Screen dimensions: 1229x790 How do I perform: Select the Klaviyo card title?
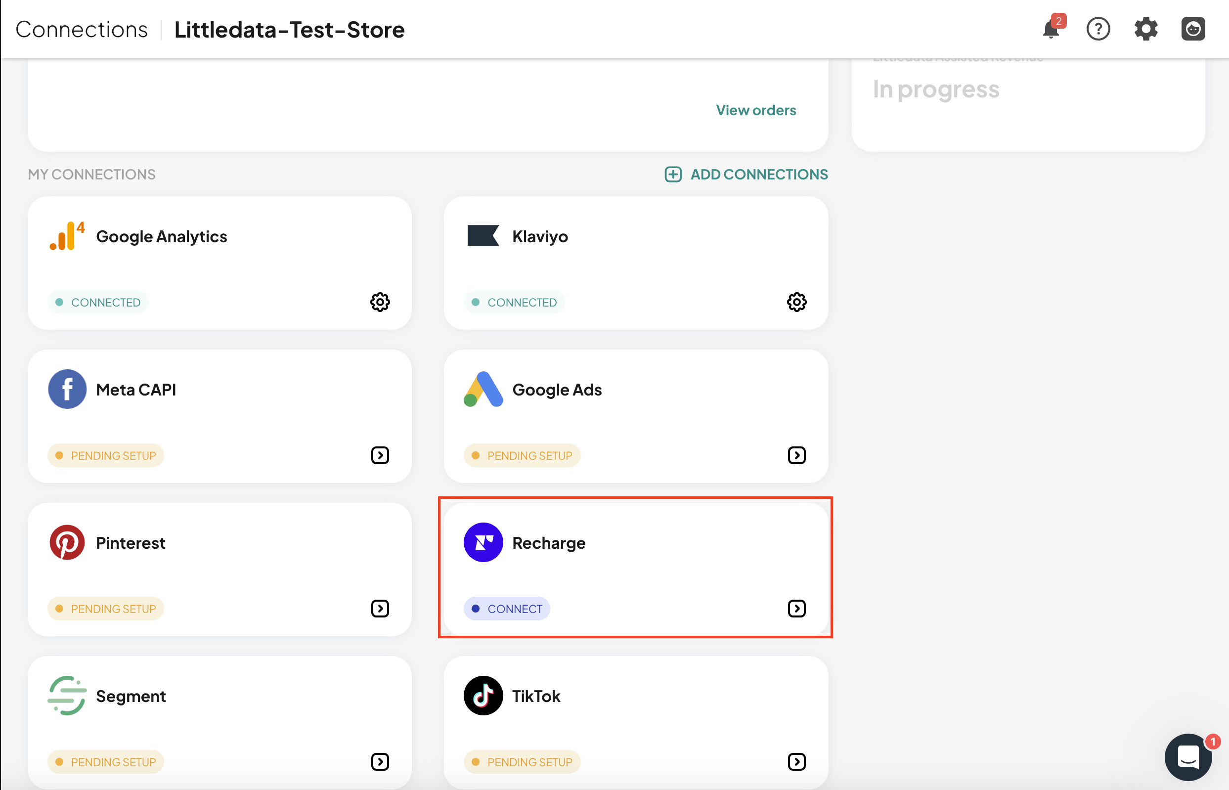tap(540, 236)
